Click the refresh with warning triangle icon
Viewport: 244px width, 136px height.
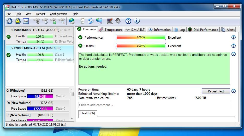click(x=18, y=21)
